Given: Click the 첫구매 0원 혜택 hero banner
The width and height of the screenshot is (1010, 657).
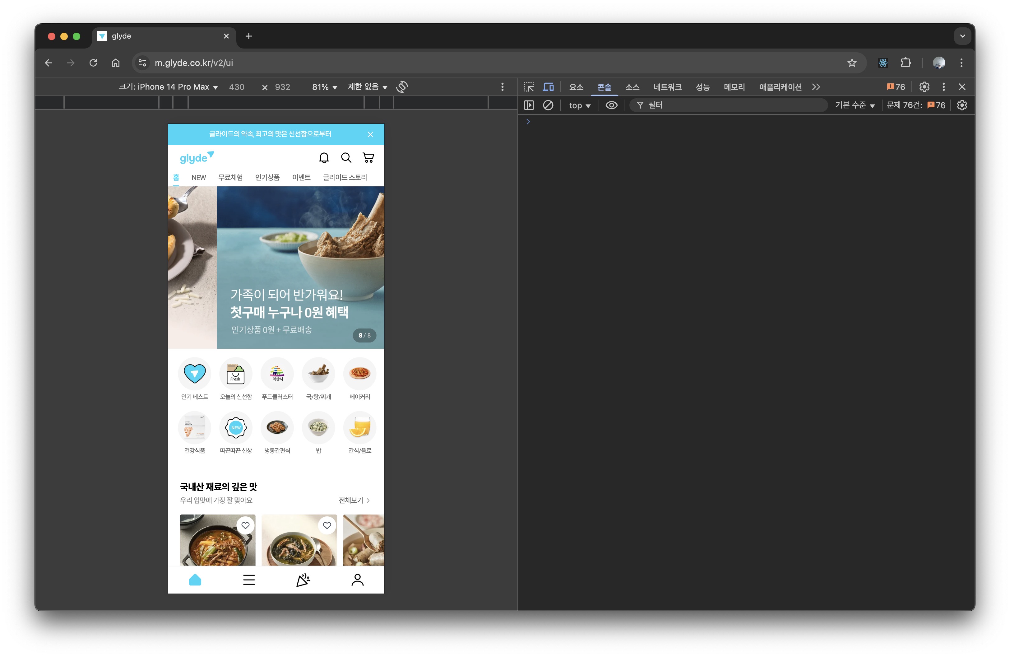Looking at the screenshot, I should coord(300,268).
